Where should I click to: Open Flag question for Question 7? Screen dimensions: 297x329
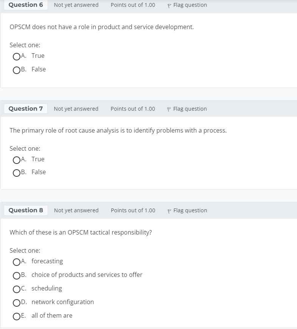[190, 108]
